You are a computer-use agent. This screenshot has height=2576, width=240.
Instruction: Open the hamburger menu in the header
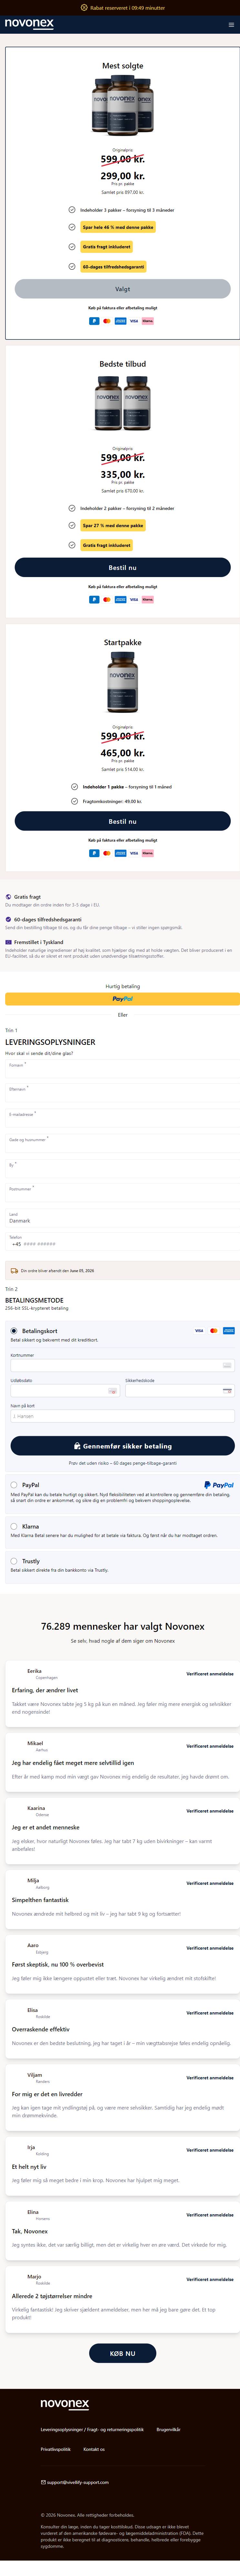pos(231,25)
